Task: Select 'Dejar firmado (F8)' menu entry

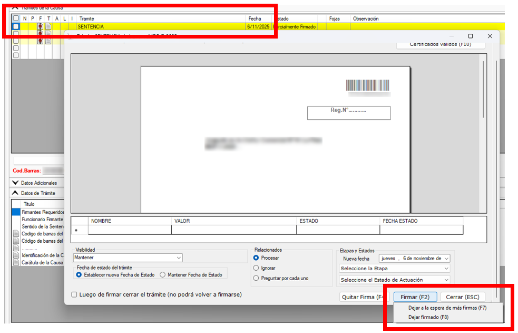Action: tap(428, 317)
